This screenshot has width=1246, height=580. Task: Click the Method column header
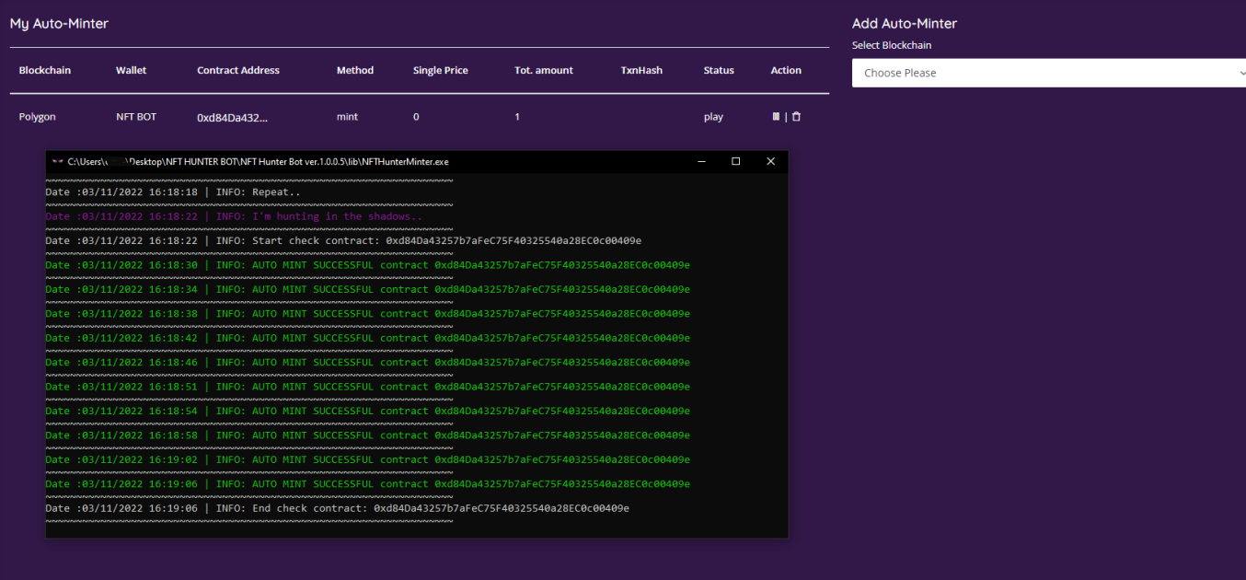(x=355, y=70)
